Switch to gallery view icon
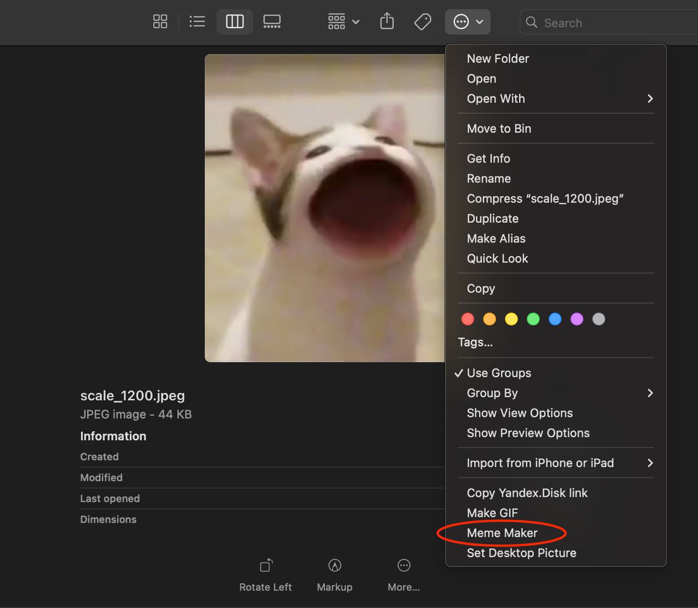Image resolution: width=698 pixels, height=608 pixels. (272, 22)
